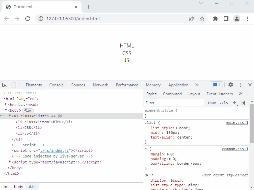
Task: Open a new tab with the plus icon
Action: [x=89, y=7]
